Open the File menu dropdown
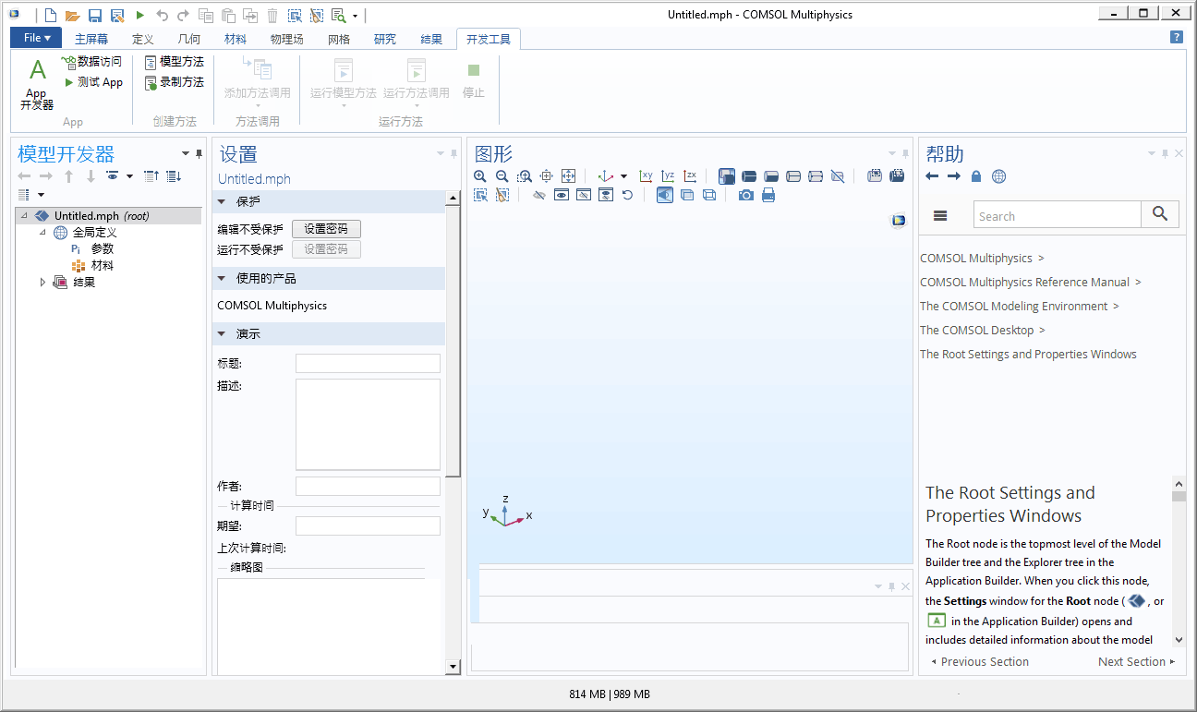This screenshot has height=712, width=1197. [x=35, y=38]
